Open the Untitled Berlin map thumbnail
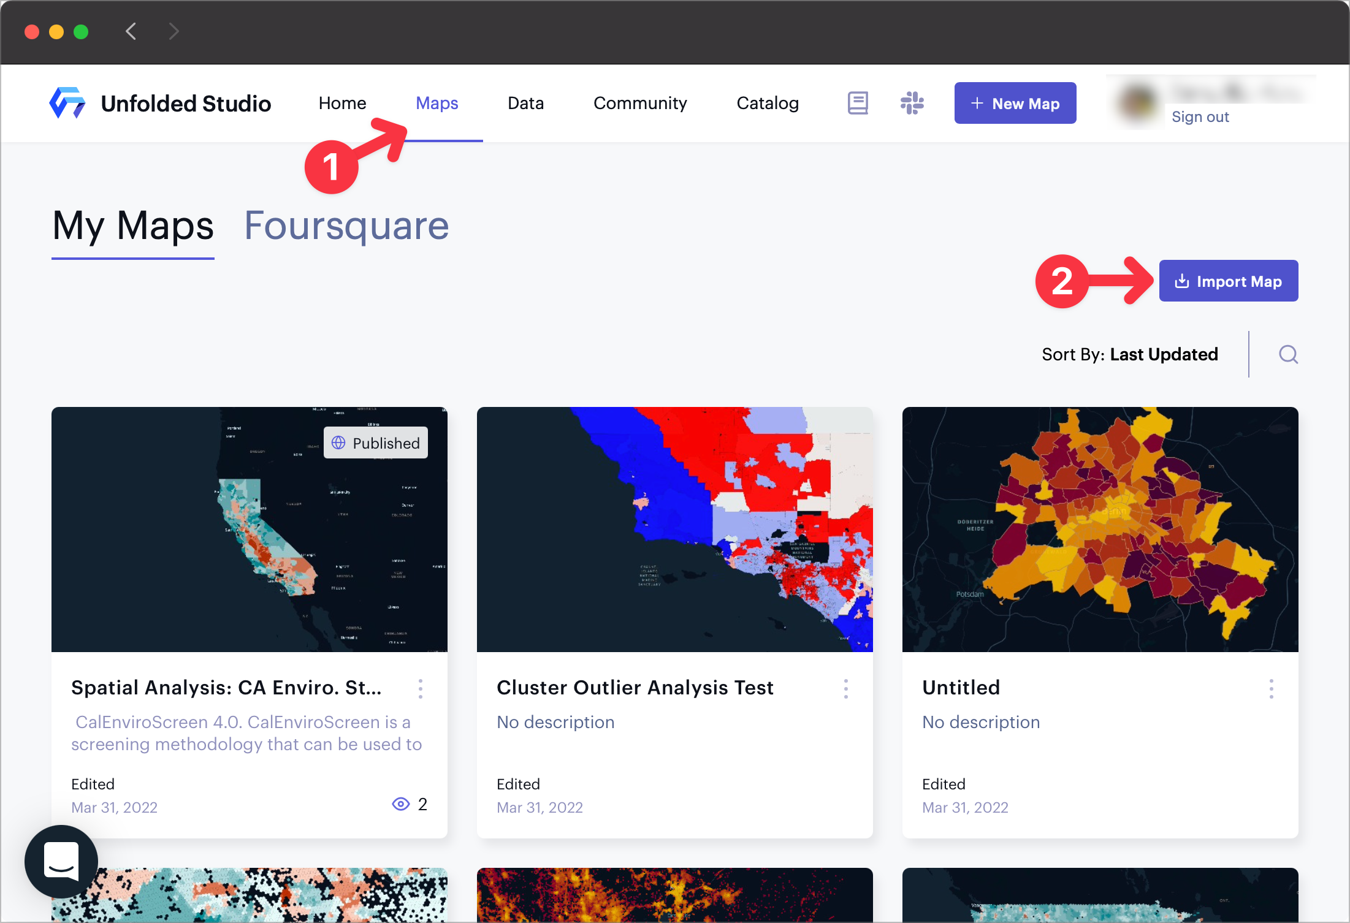 pyautogui.click(x=1100, y=530)
